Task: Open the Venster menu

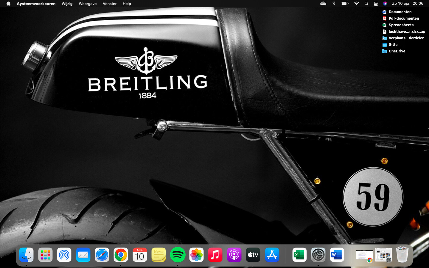Action: (110, 4)
